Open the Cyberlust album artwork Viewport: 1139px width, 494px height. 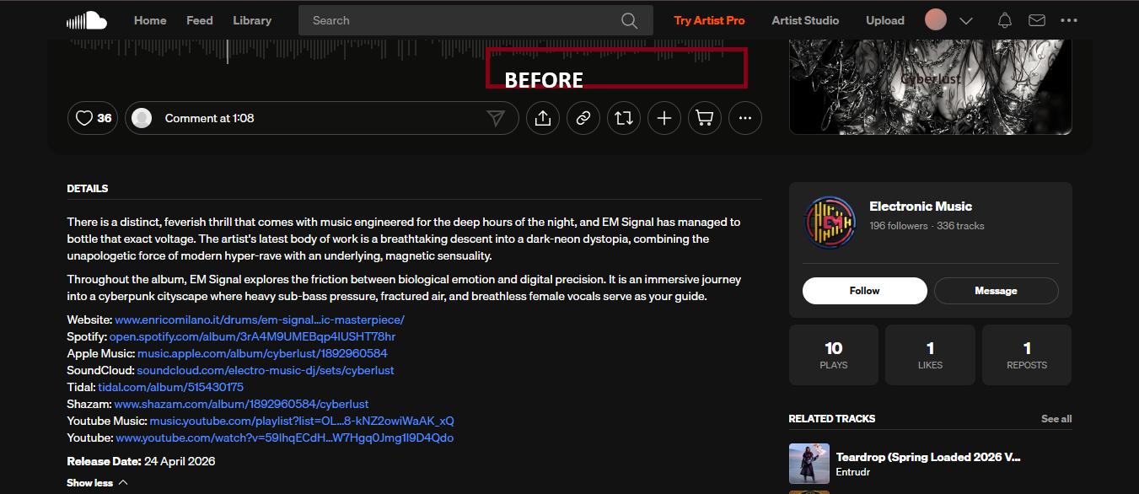coord(931,87)
